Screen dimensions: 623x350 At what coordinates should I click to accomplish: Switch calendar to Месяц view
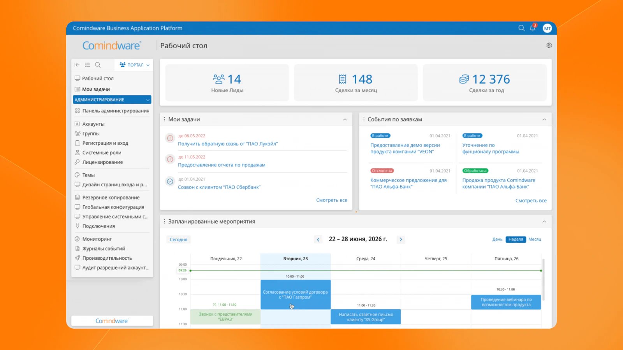535,240
